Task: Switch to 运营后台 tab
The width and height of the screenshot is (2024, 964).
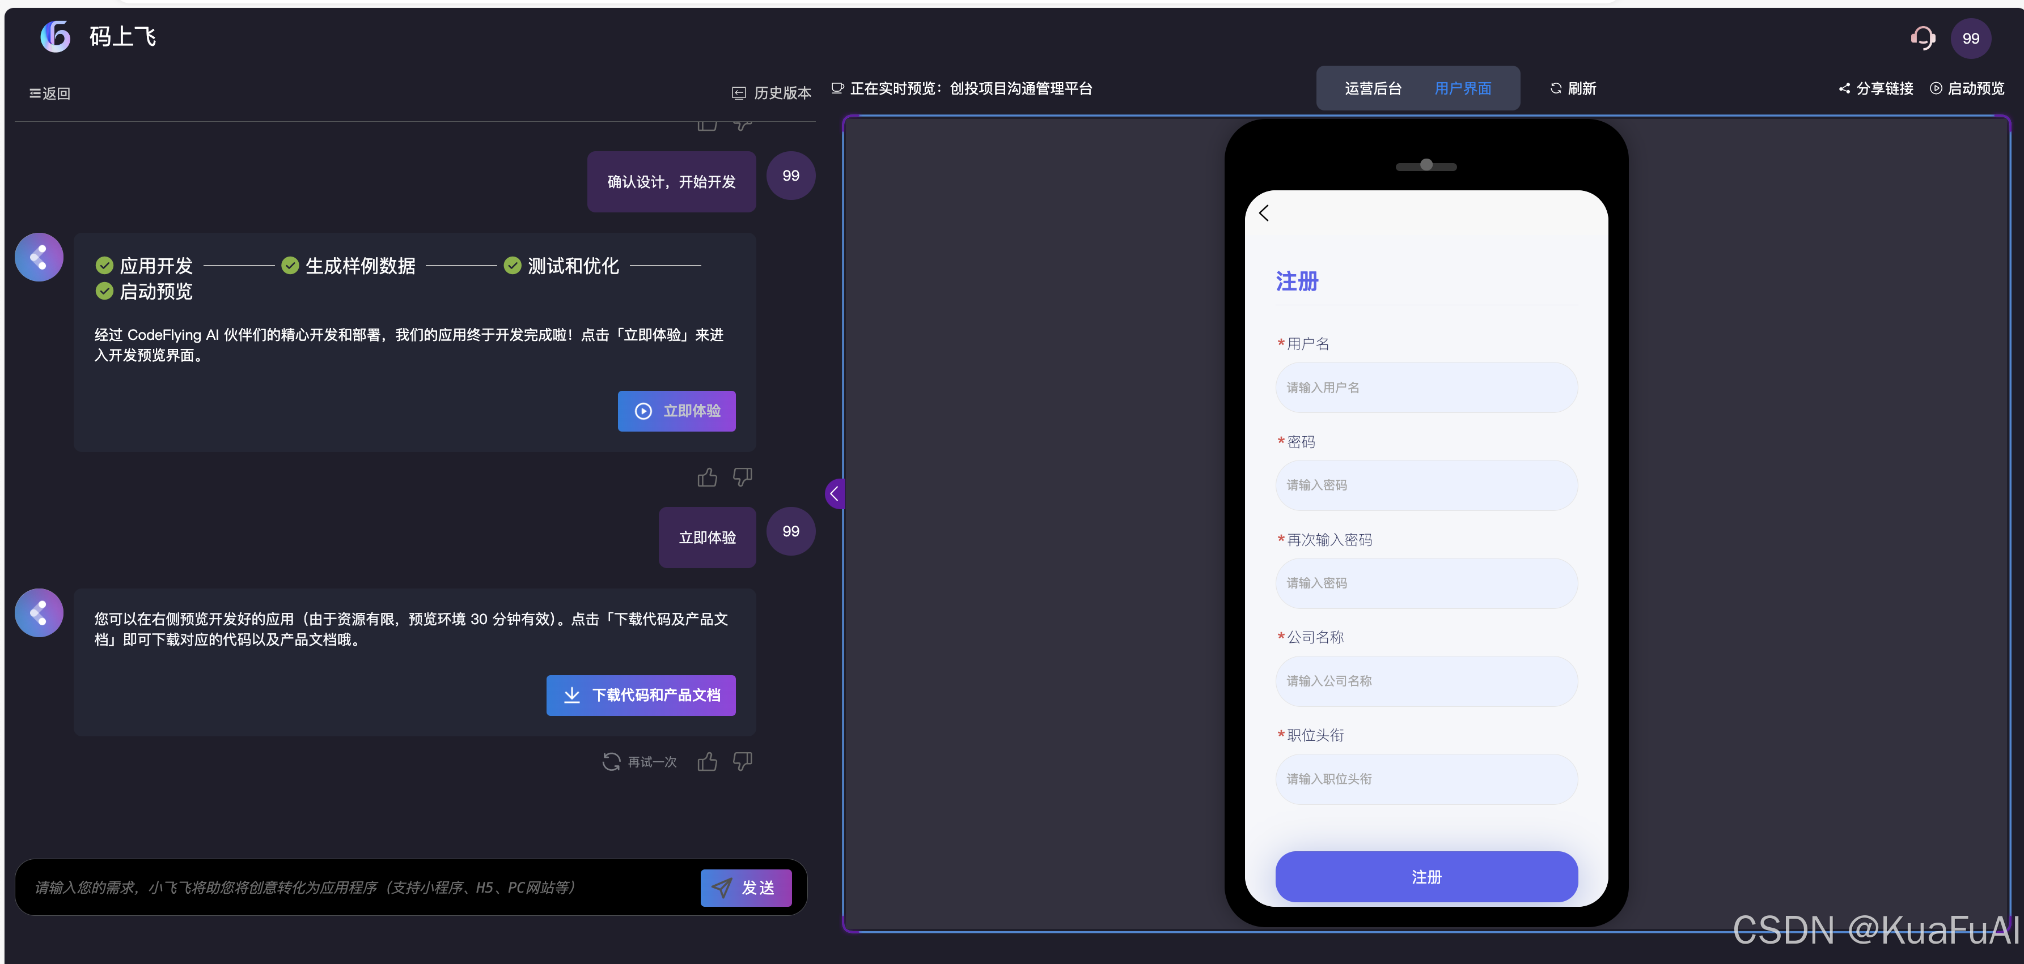Action: pos(1373,89)
